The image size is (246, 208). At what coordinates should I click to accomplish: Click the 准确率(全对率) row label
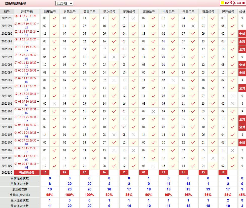[20, 195]
